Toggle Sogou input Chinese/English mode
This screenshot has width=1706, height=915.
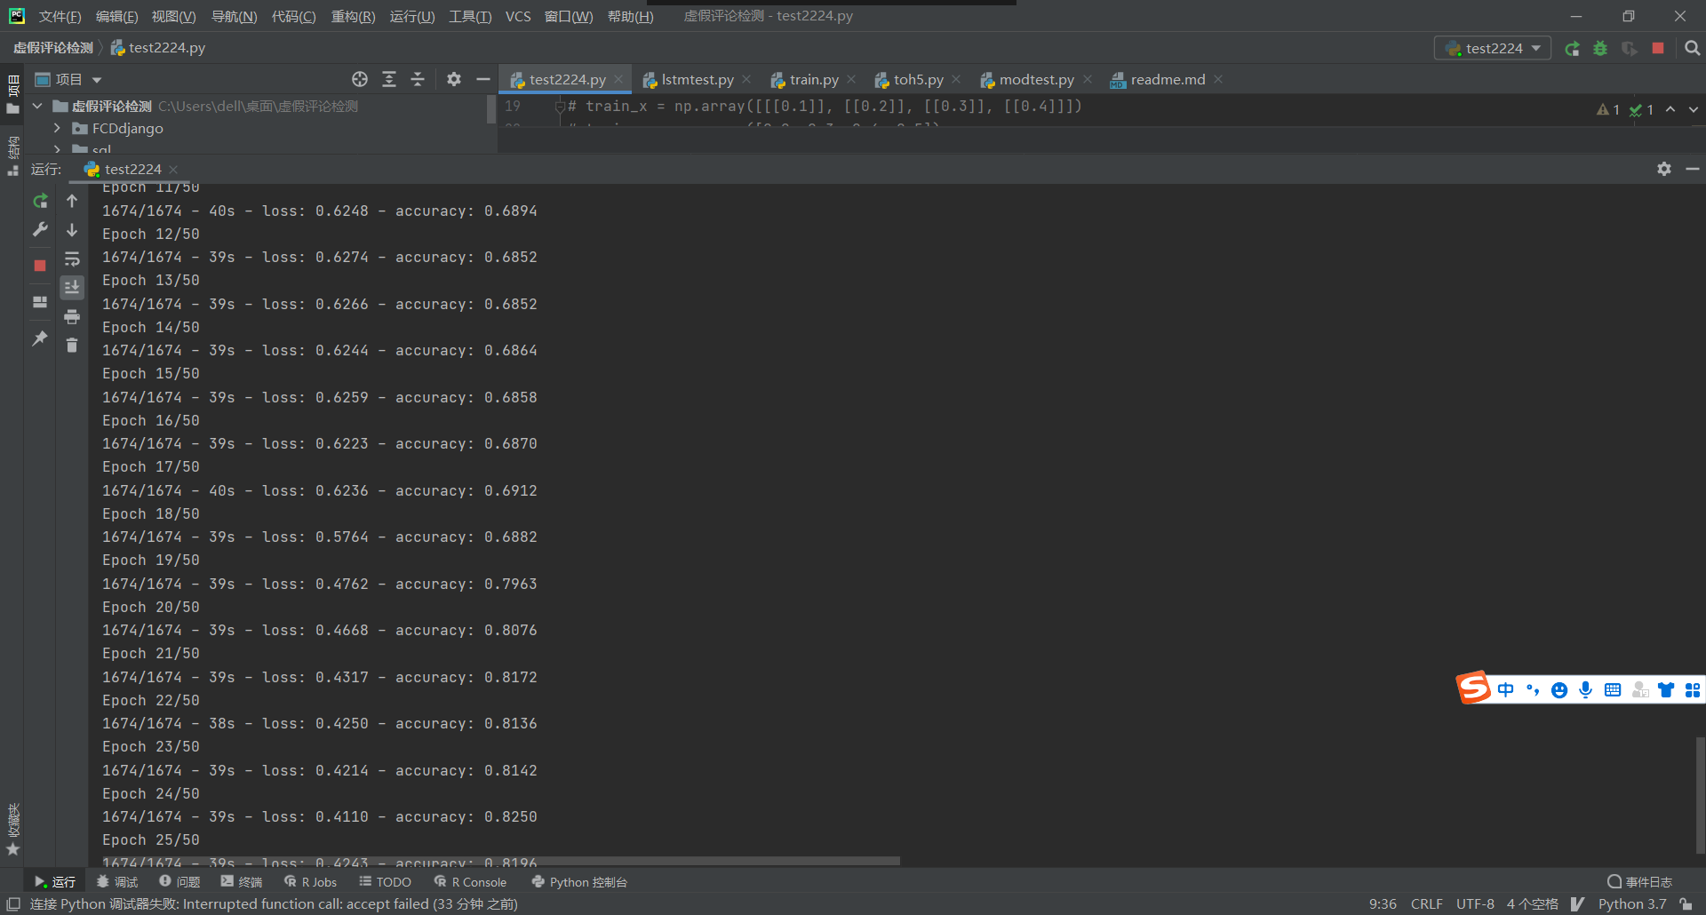tap(1505, 690)
